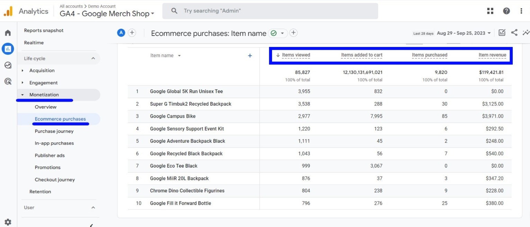The width and height of the screenshot is (530, 227).
Task: Click the search magnifier icon
Action: click(x=174, y=11)
